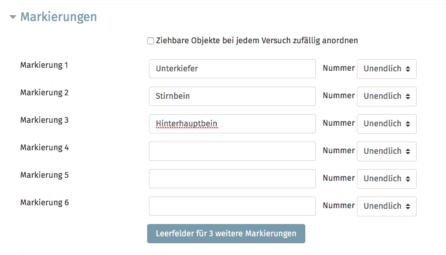Viewport: 446px width, 255px height.
Task: Focus the empty Markierung 5 text field
Action: click(x=232, y=179)
